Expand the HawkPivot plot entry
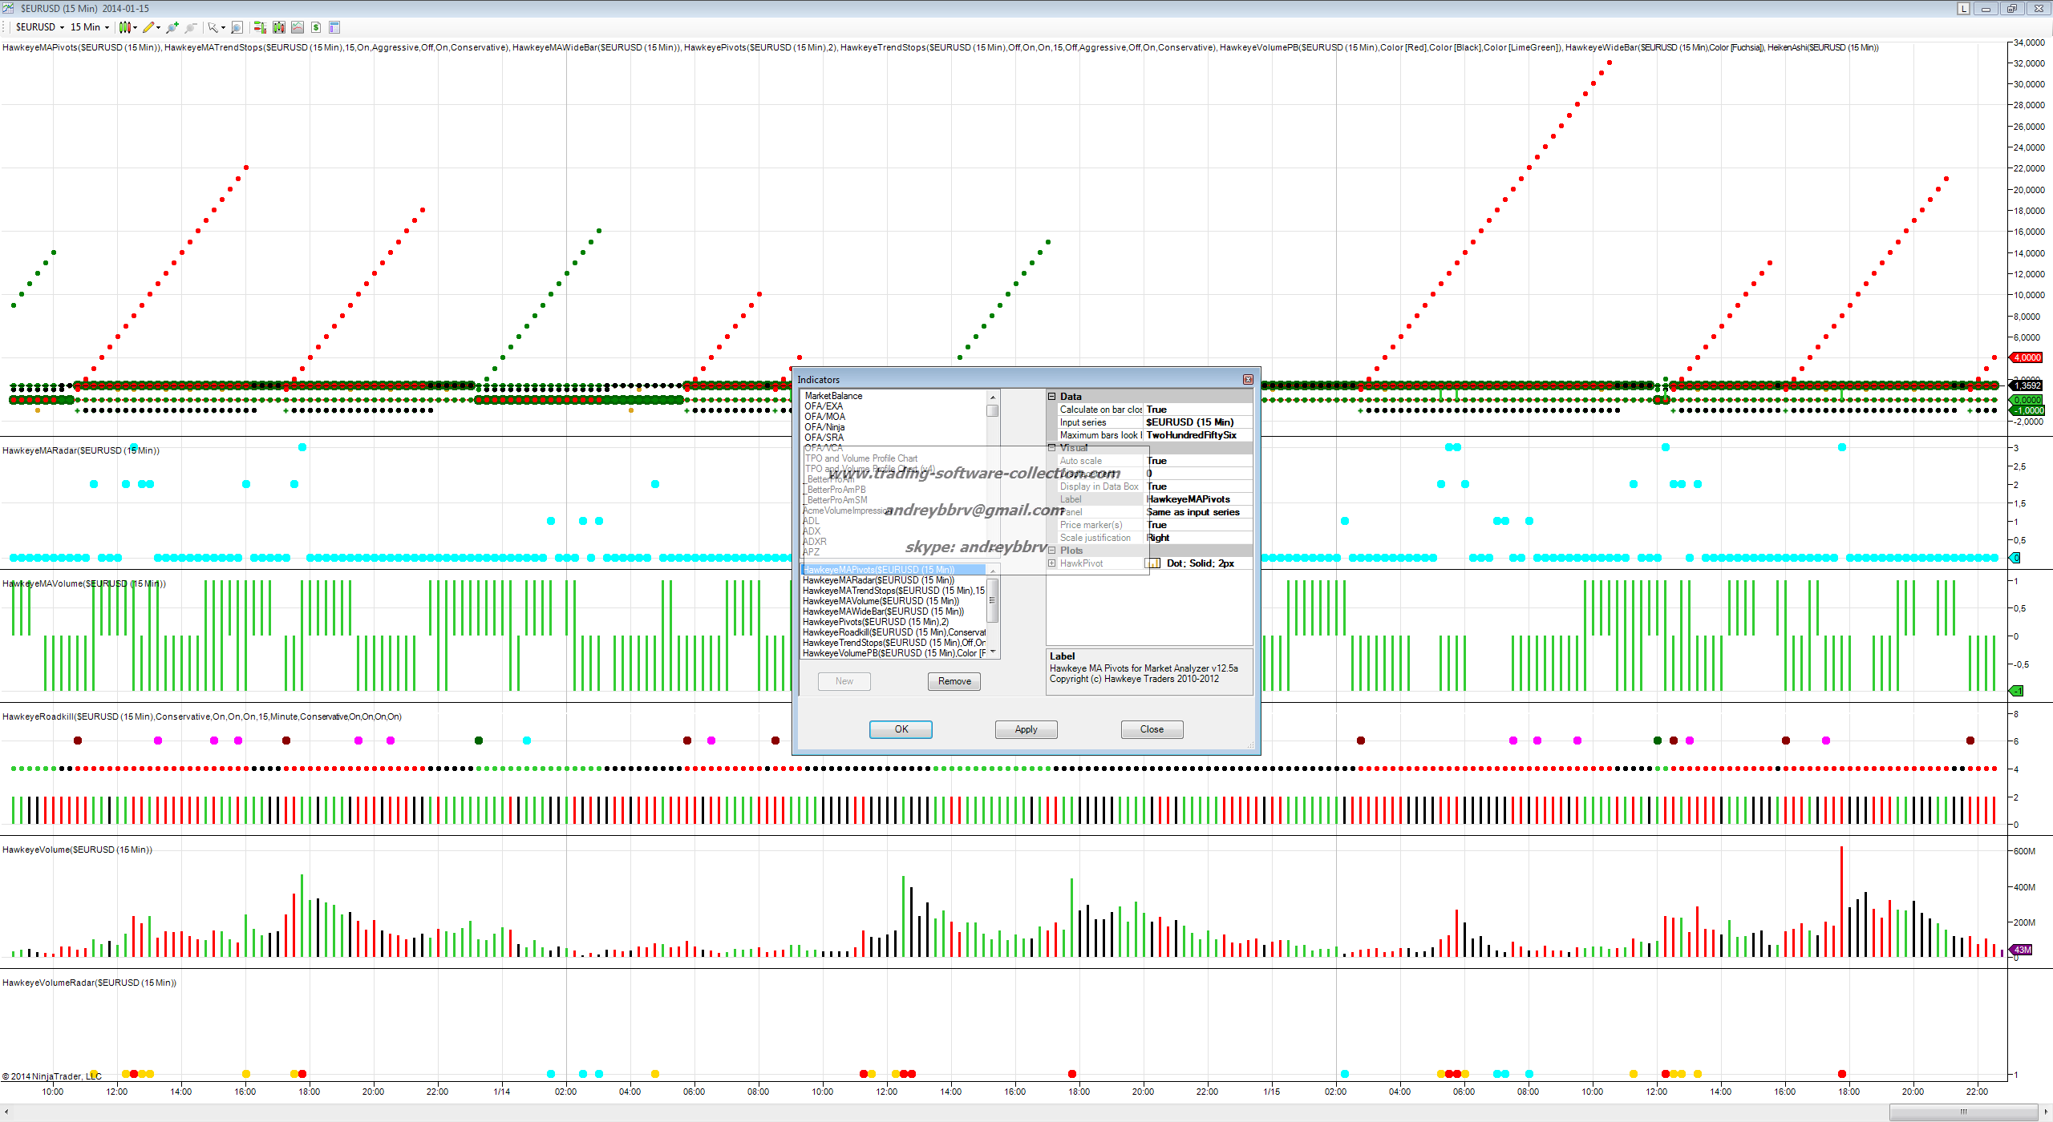Image resolution: width=2053 pixels, height=1122 pixels. tap(1052, 563)
